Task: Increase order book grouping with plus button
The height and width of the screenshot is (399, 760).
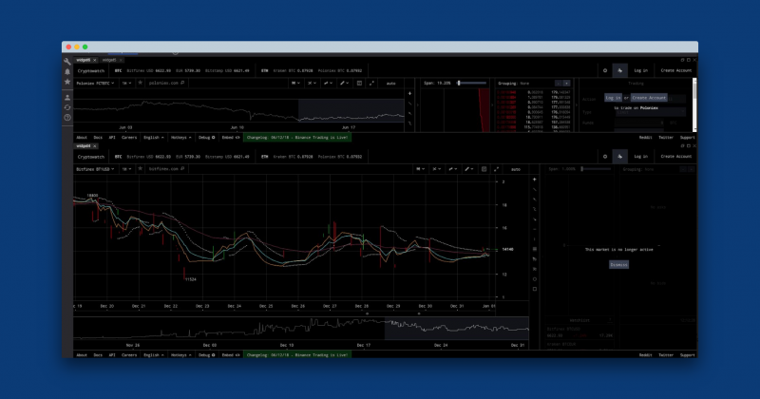Action: [x=566, y=84]
